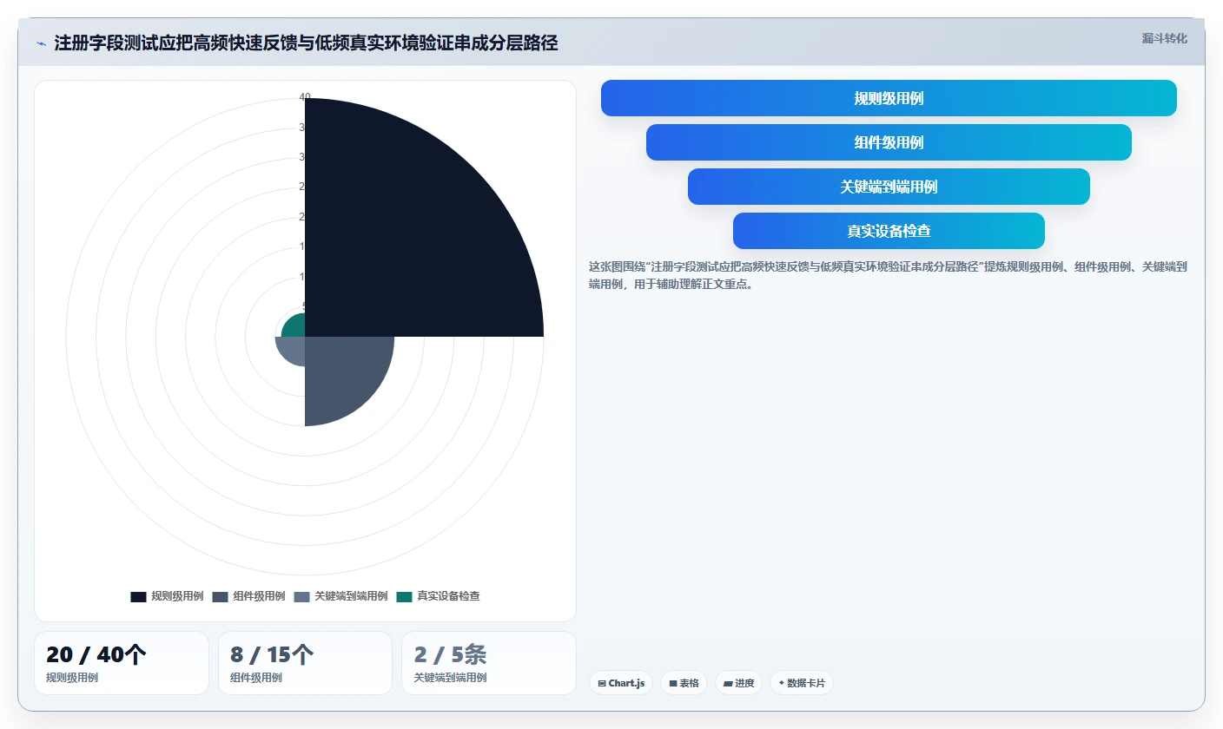Toggle 规则级用例 legend color swatch
Viewport: 1223px width, 729px height.
point(138,596)
